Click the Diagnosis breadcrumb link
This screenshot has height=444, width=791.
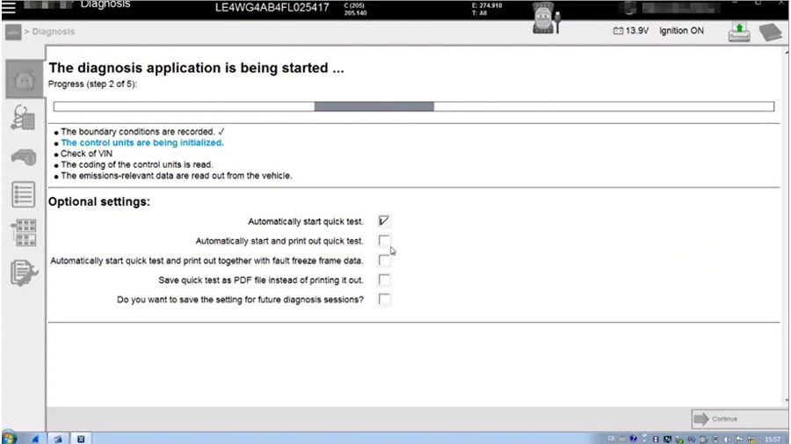[x=54, y=32]
